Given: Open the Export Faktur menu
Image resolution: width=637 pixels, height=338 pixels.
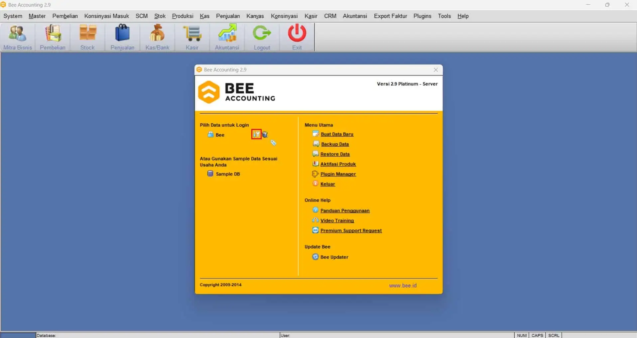Looking at the screenshot, I should (x=390, y=16).
